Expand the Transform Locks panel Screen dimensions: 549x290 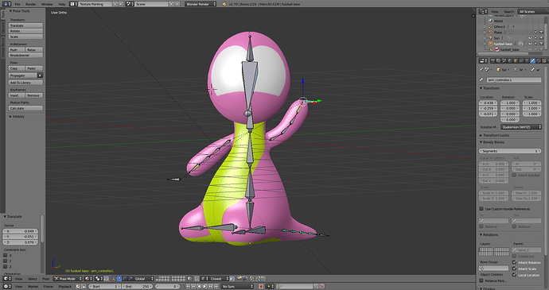pyautogui.click(x=481, y=135)
